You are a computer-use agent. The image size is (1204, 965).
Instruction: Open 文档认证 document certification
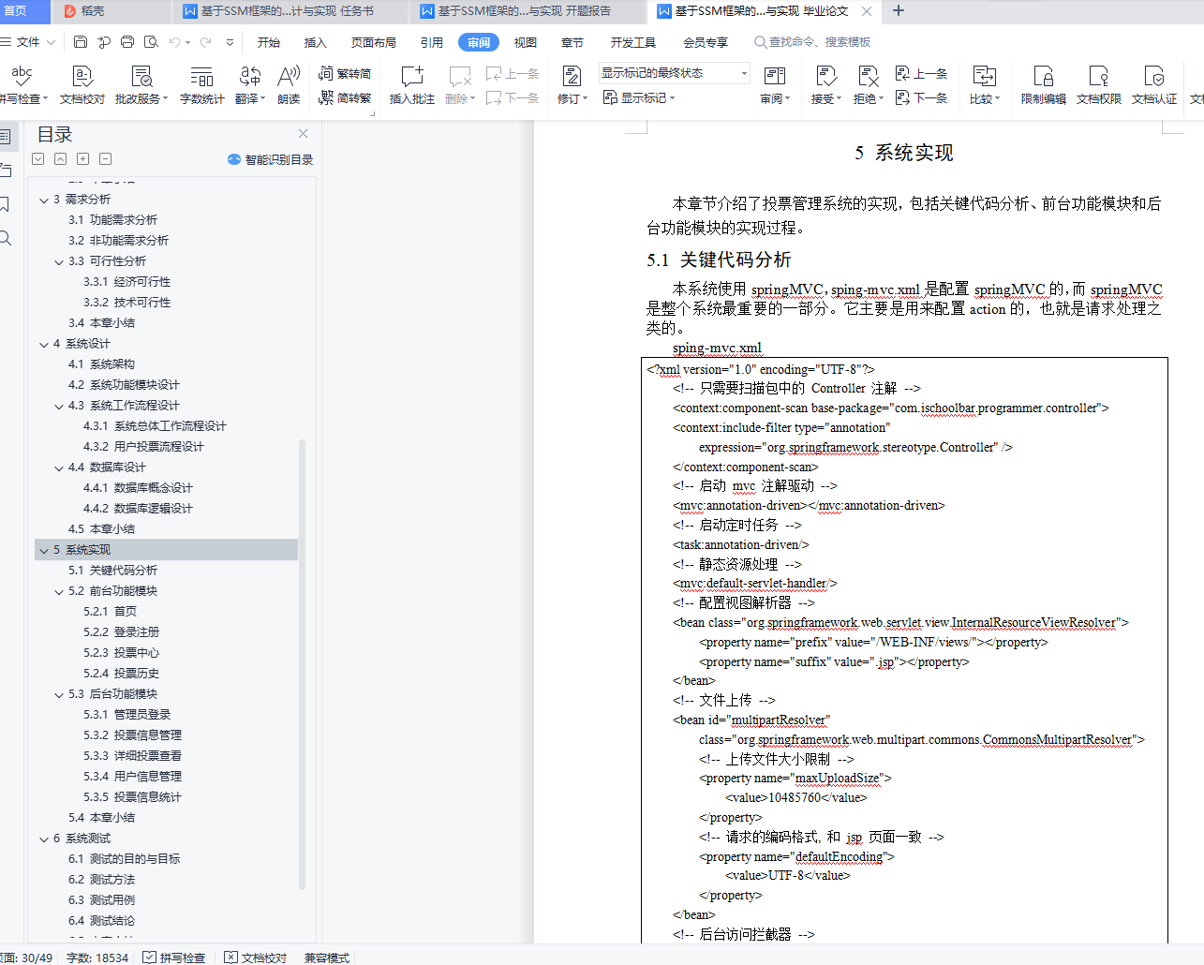(x=1154, y=84)
